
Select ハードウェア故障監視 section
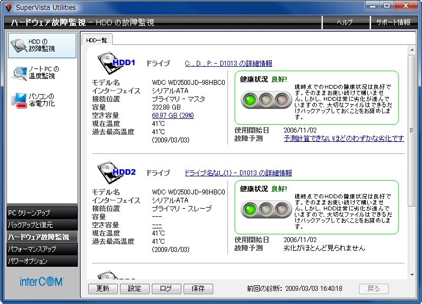(x=42, y=237)
